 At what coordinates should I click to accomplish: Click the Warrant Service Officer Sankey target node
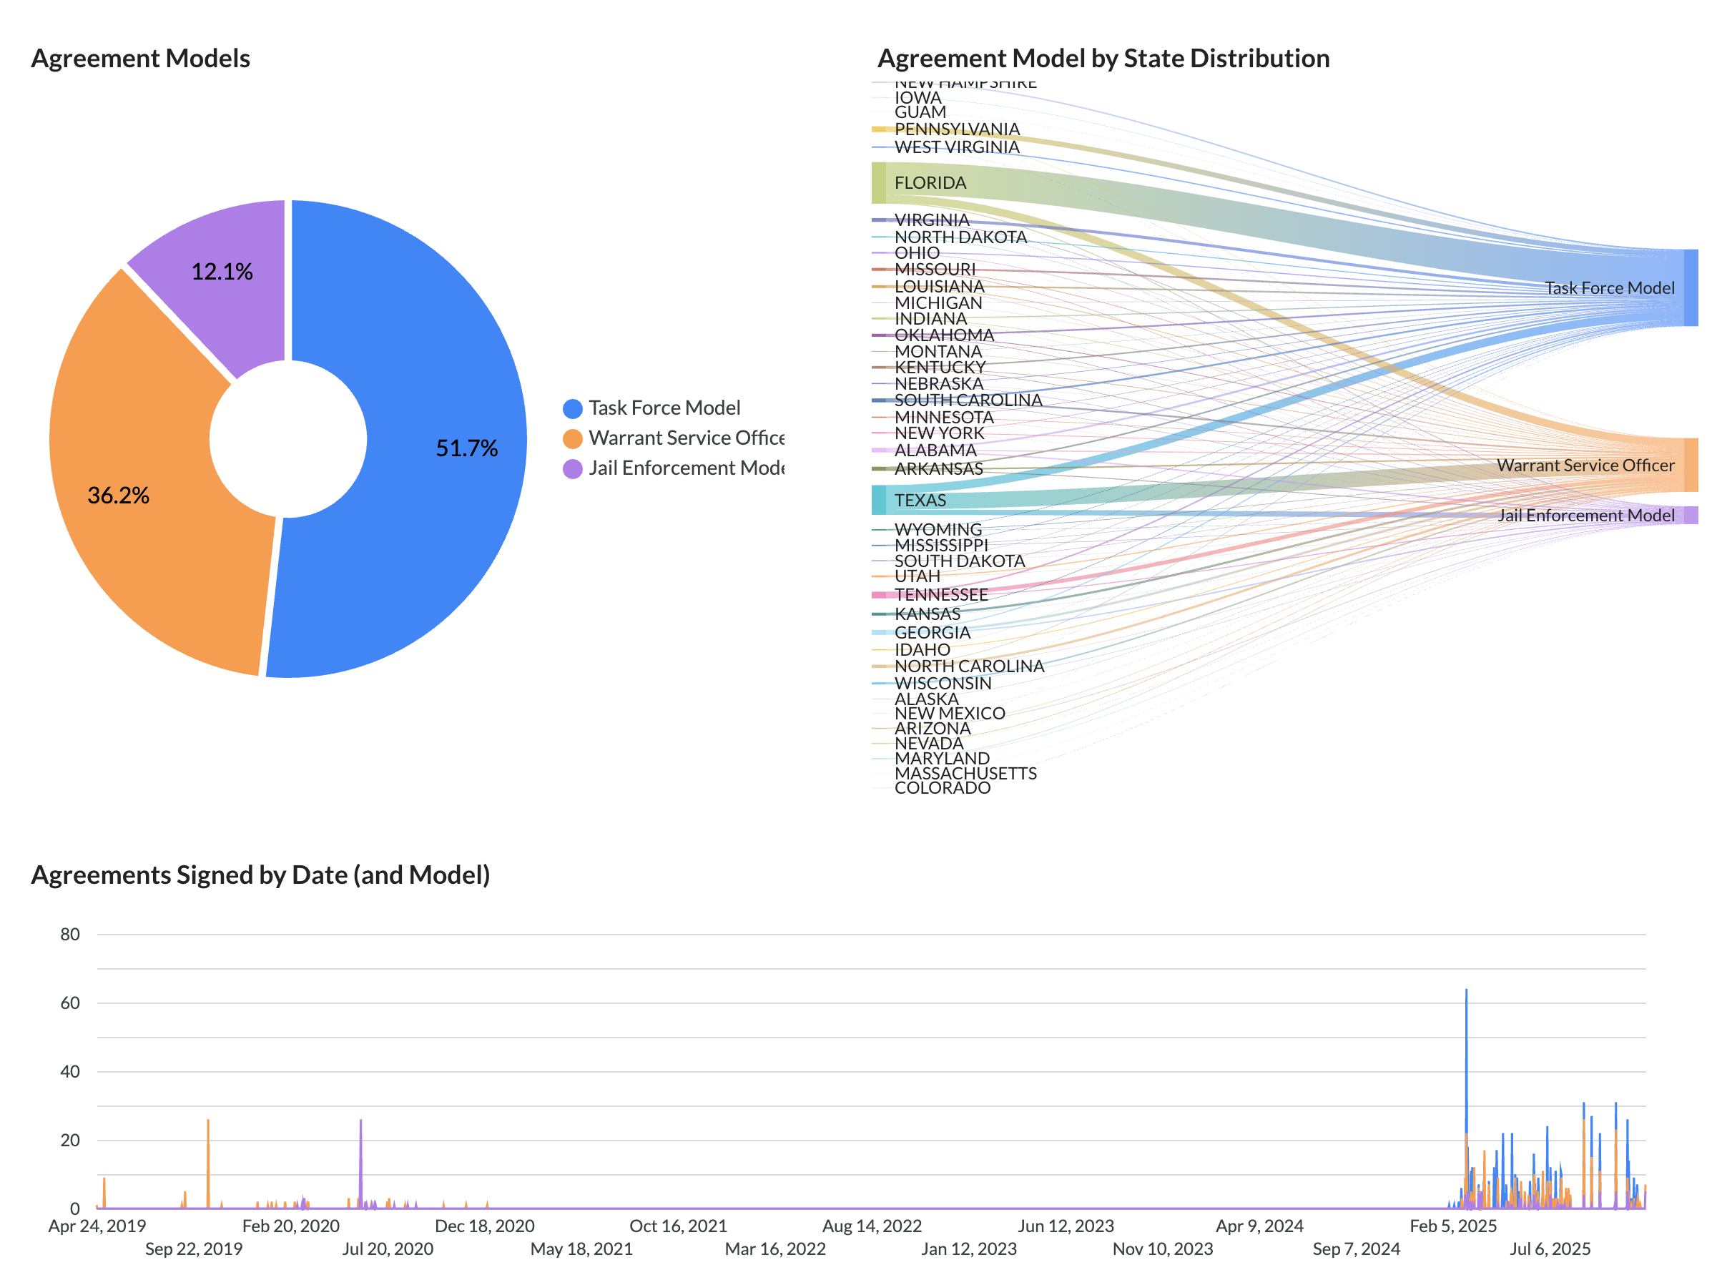1691,465
